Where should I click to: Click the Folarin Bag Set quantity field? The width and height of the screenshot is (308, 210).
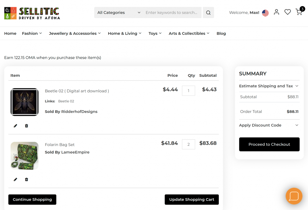click(x=188, y=144)
